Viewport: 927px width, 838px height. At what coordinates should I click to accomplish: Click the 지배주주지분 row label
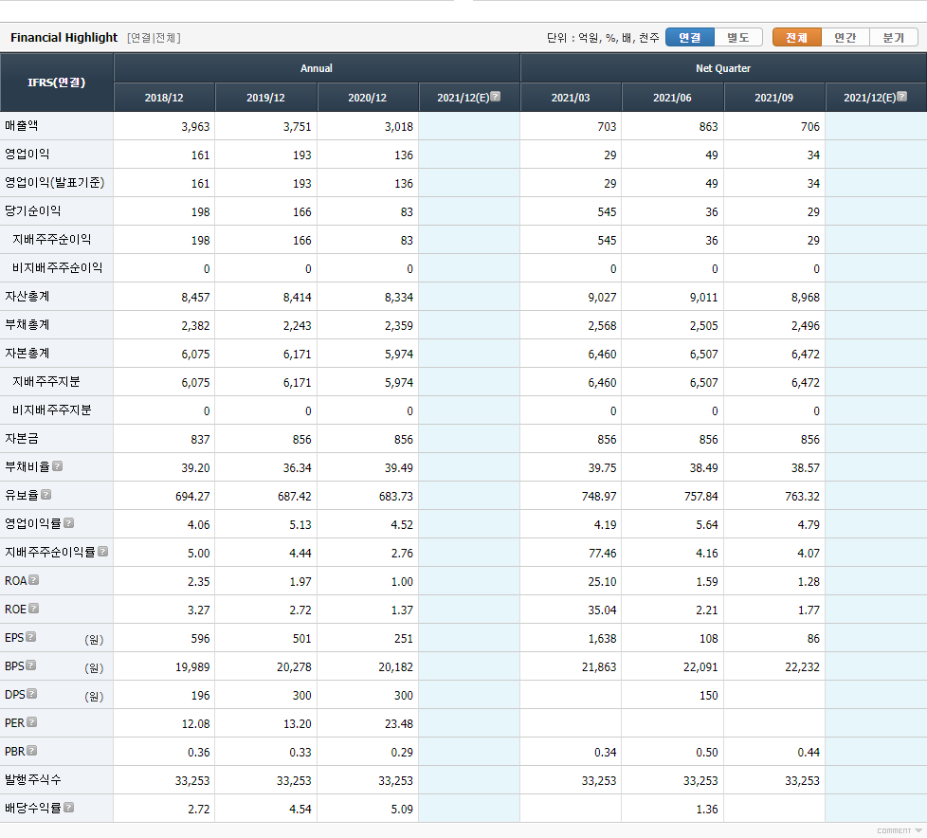pos(46,381)
